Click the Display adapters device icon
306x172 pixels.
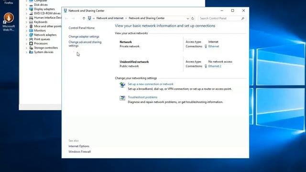(31, 9)
